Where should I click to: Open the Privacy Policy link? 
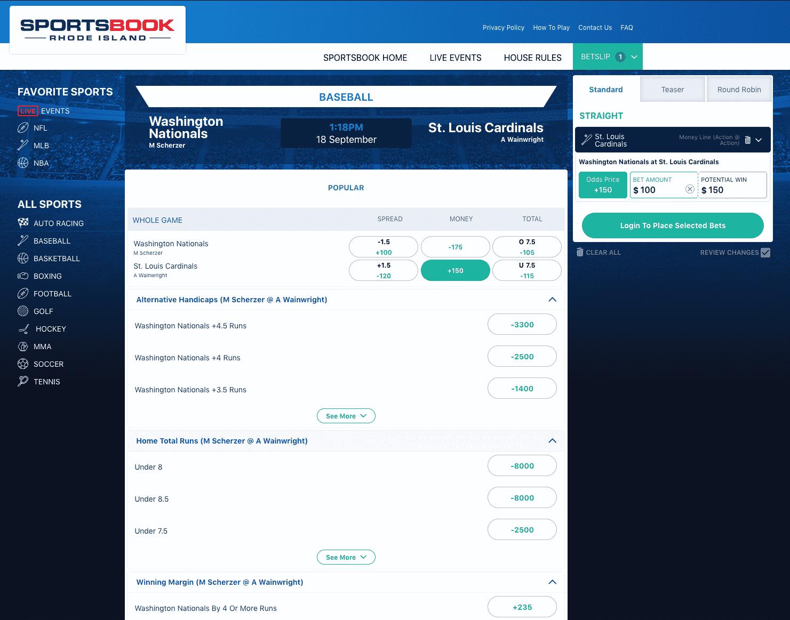point(504,28)
